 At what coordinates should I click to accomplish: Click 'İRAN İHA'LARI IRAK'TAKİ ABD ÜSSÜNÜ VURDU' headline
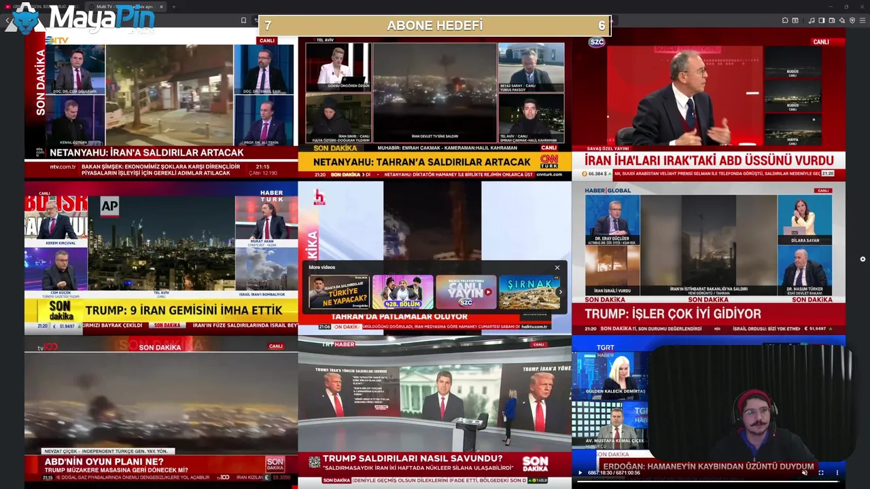pyautogui.click(x=709, y=161)
